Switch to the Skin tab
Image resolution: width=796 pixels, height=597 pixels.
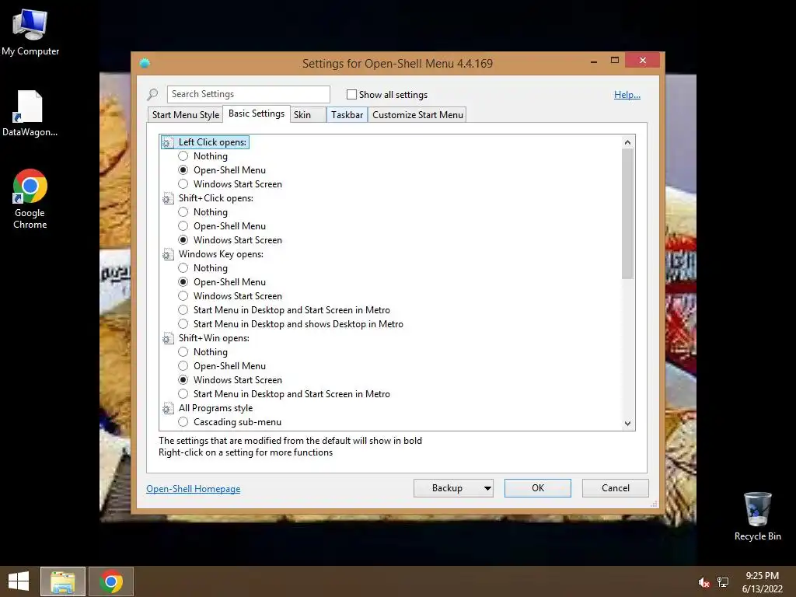(308, 115)
